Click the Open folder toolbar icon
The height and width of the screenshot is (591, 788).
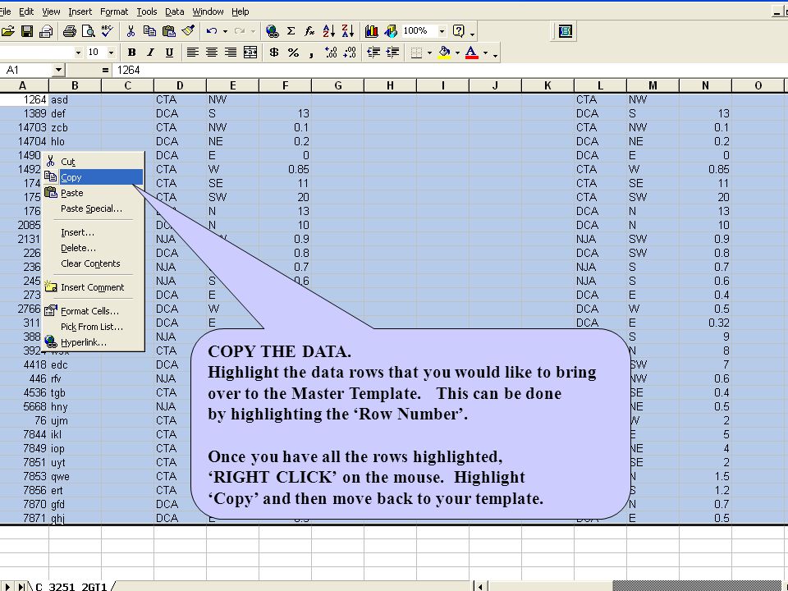coord(7,31)
